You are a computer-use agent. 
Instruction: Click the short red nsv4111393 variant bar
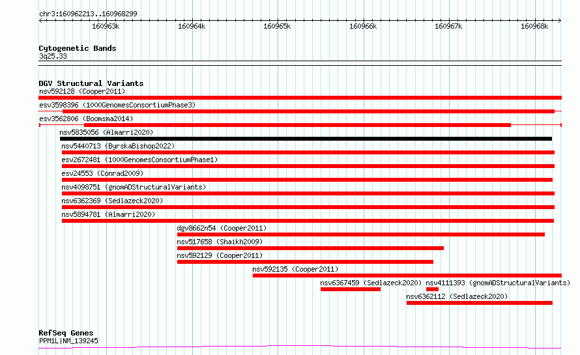pyautogui.click(x=432, y=289)
